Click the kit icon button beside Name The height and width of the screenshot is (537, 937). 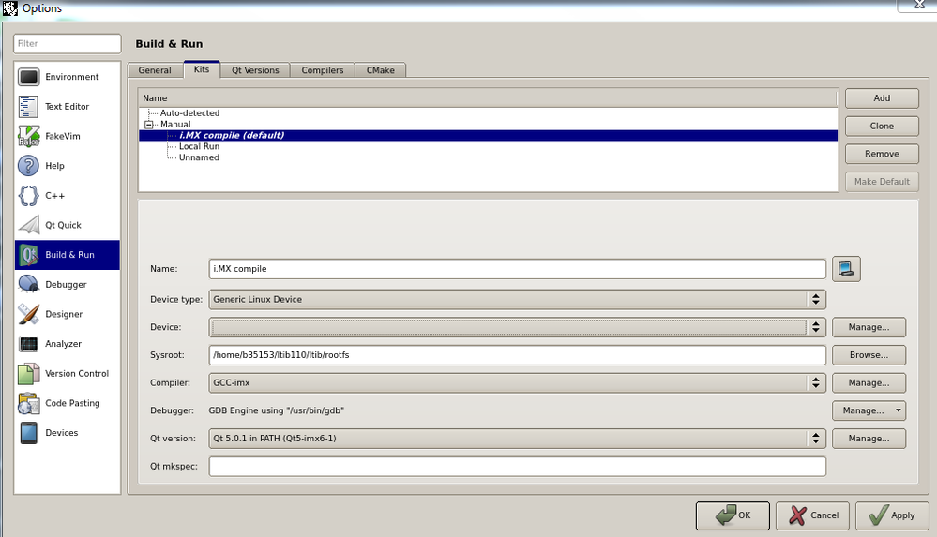pos(846,269)
